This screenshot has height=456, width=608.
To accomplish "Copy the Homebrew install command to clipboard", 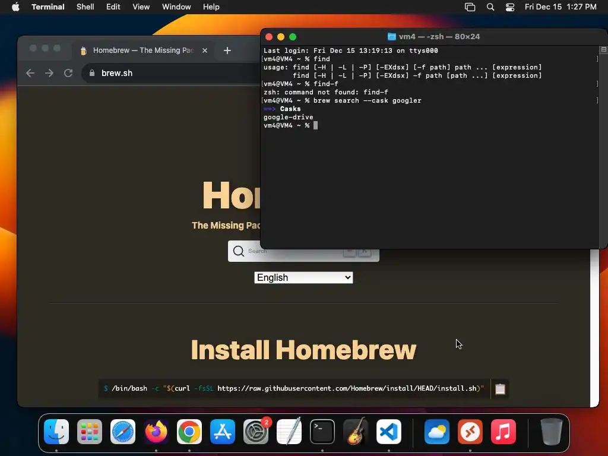I will [x=500, y=388].
